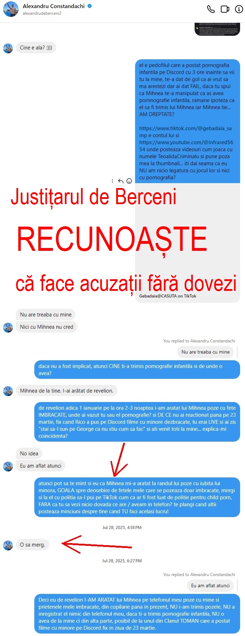The image size is (245, 636).
Task: Open image thumbnail at top of chat
Action: click(x=217, y=29)
